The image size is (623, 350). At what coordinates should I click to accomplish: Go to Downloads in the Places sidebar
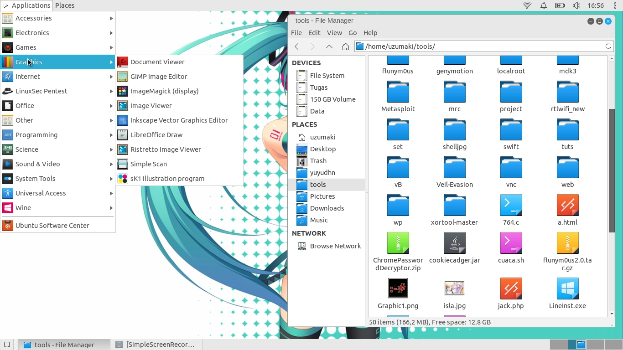click(x=327, y=208)
